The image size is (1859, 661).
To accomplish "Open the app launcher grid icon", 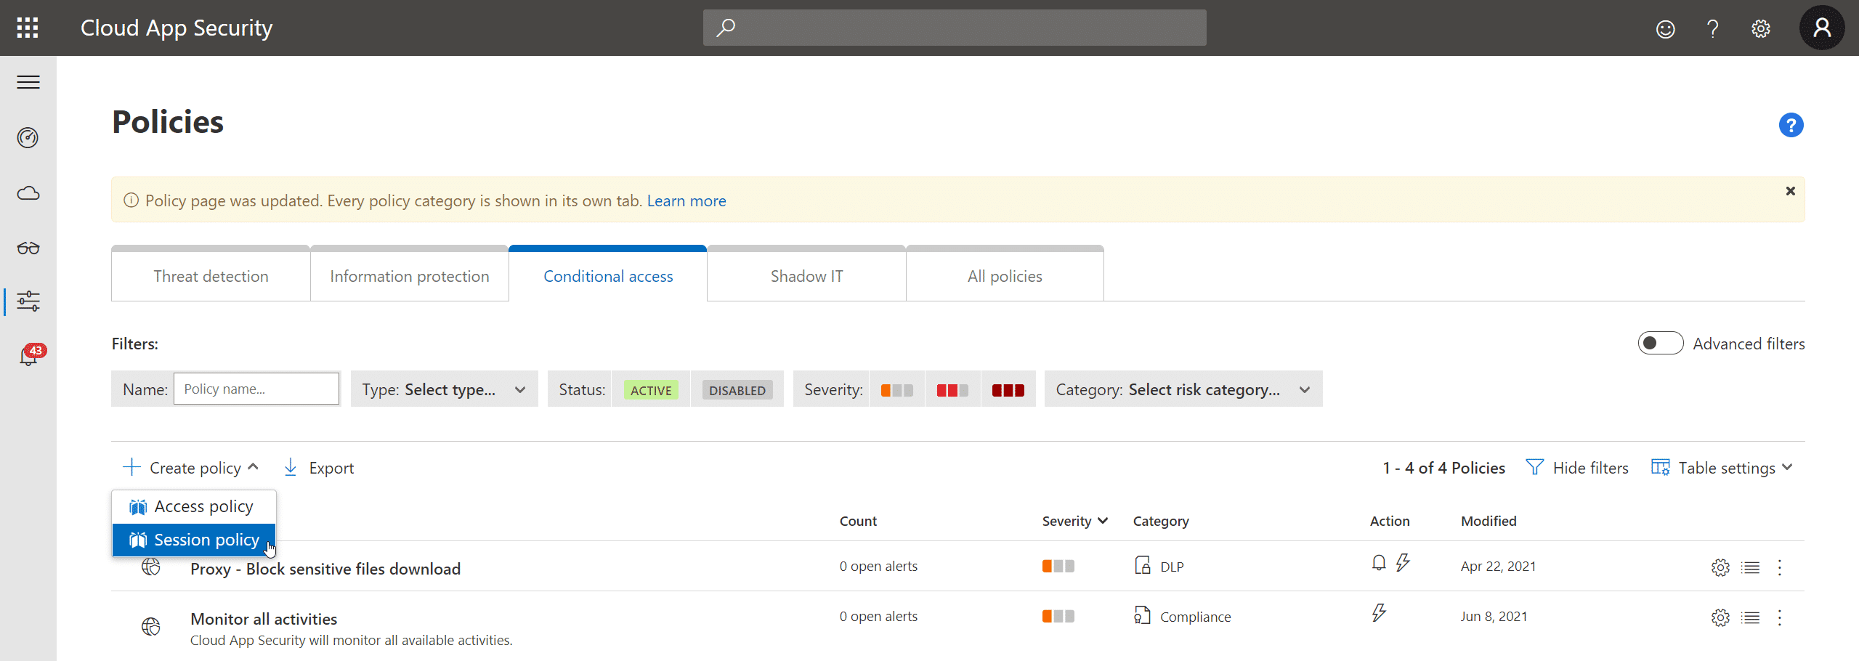I will pyautogui.click(x=28, y=28).
